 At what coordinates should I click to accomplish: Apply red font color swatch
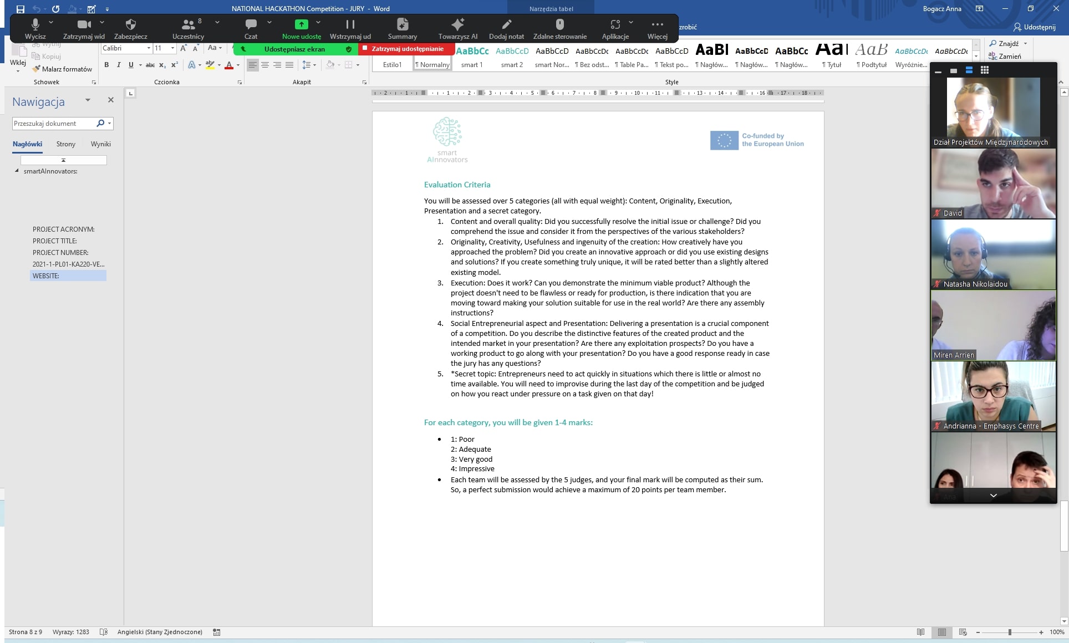tap(229, 65)
